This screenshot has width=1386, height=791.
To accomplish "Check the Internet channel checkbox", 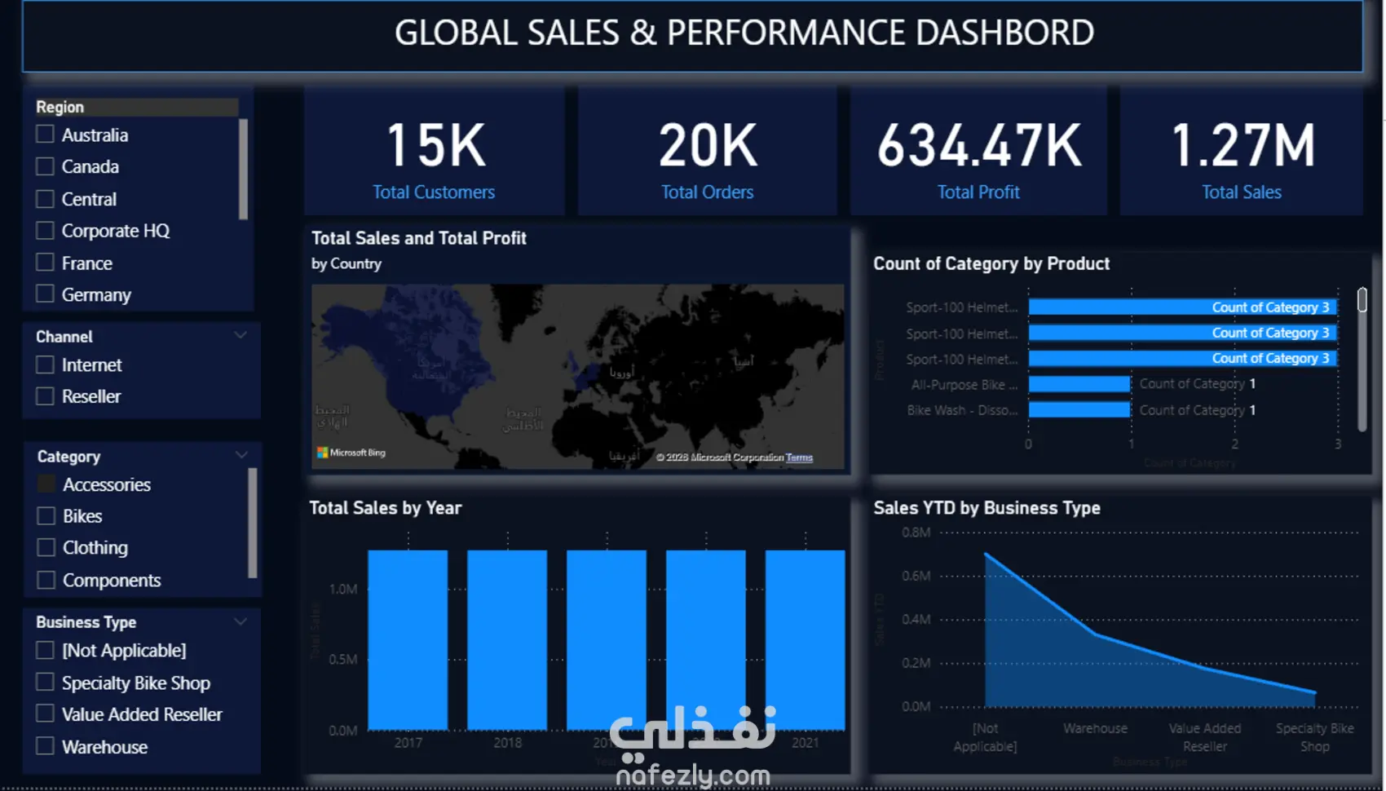I will click(x=46, y=365).
